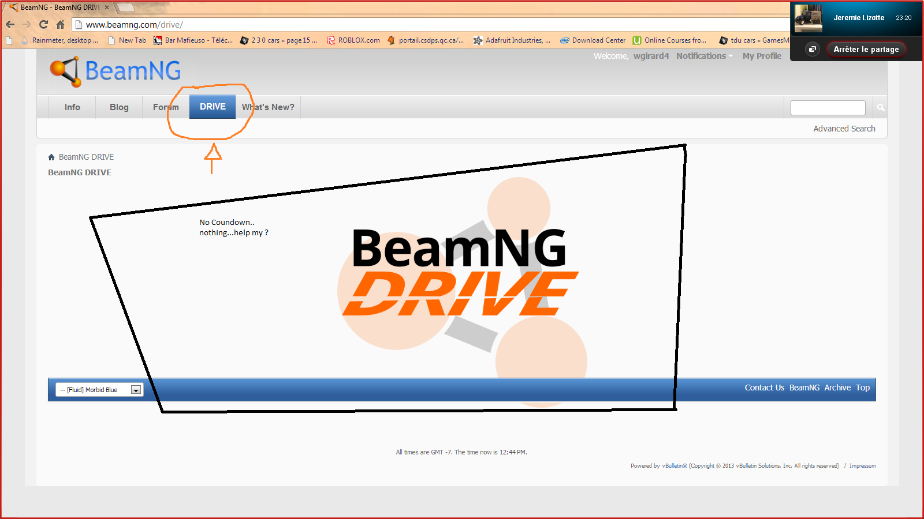924x519 pixels.
Task: Click the forum search input field
Action: (x=828, y=108)
